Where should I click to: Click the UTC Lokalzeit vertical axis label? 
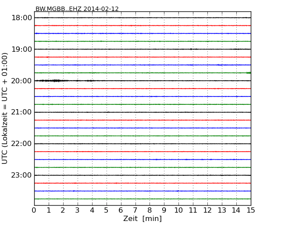(x=4, y=108)
